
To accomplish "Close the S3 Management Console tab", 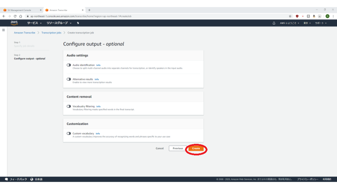I will [41, 10].
